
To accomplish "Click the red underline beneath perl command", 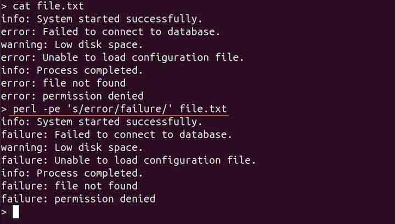I will 118,116.
